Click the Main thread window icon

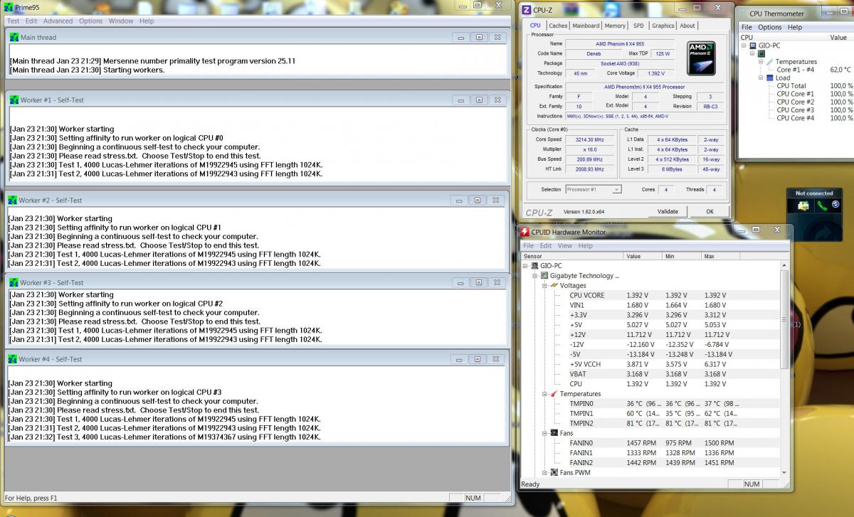coord(14,37)
